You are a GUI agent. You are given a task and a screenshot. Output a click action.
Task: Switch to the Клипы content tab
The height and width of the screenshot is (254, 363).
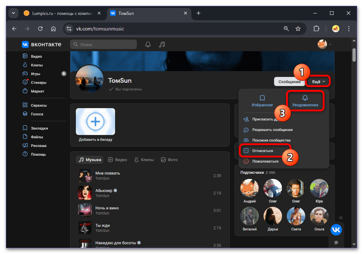coord(144,160)
